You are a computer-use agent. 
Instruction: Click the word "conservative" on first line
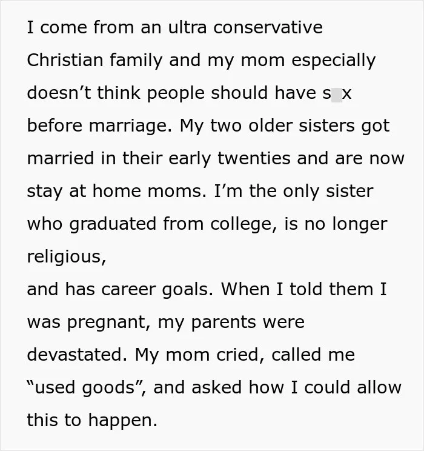268,28
